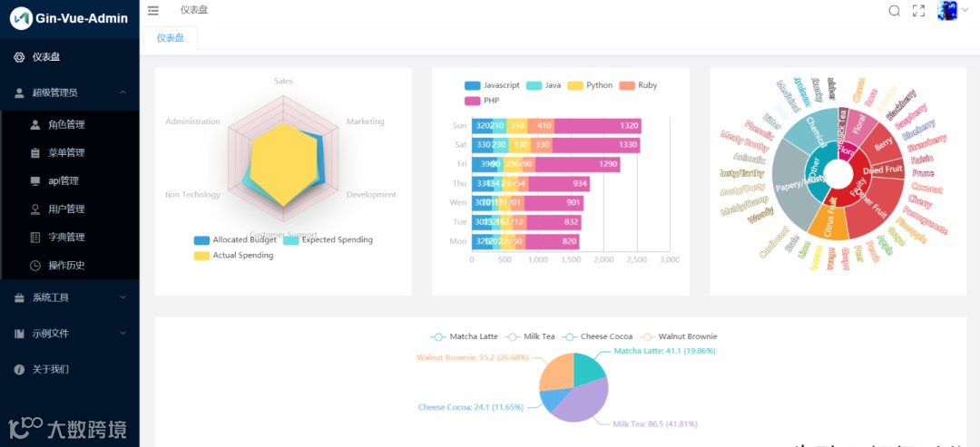
Task: Click the chart icon beside 示例文件
Action: (x=19, y=334)
